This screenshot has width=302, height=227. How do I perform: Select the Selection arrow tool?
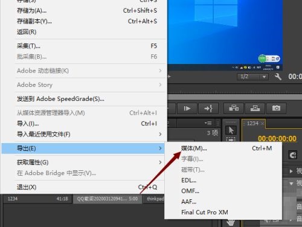tap(231, 130)
